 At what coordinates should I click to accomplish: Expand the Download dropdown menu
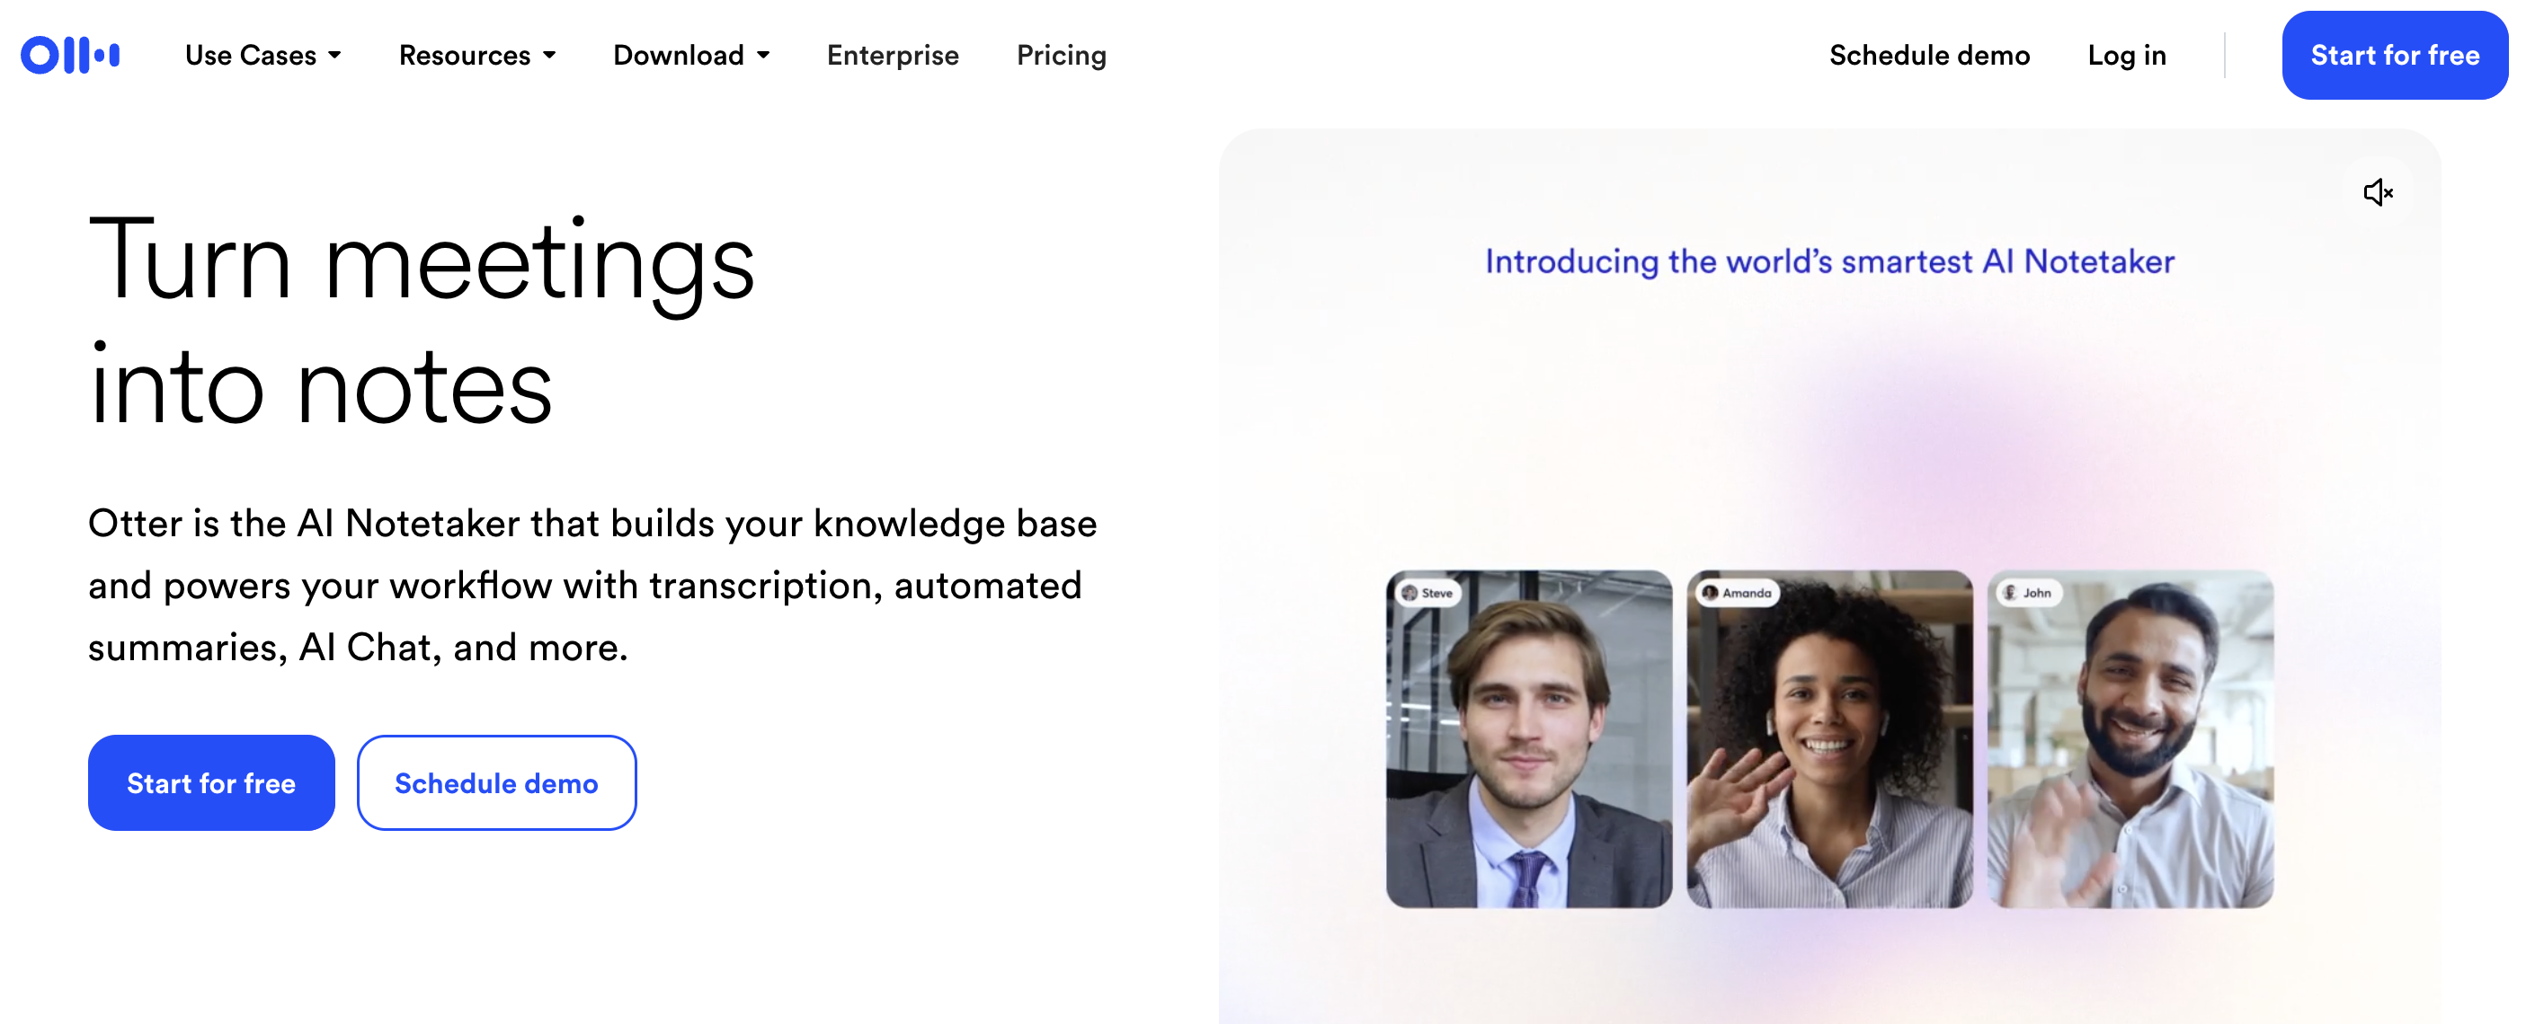tap(689, 55)
